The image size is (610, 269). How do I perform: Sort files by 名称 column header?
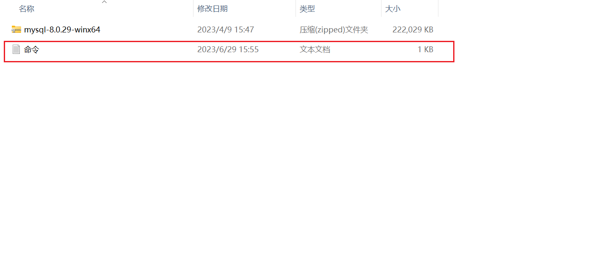[27, 9]
